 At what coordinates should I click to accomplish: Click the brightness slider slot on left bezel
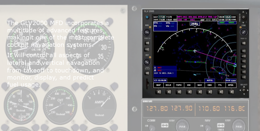coord(147,84)
